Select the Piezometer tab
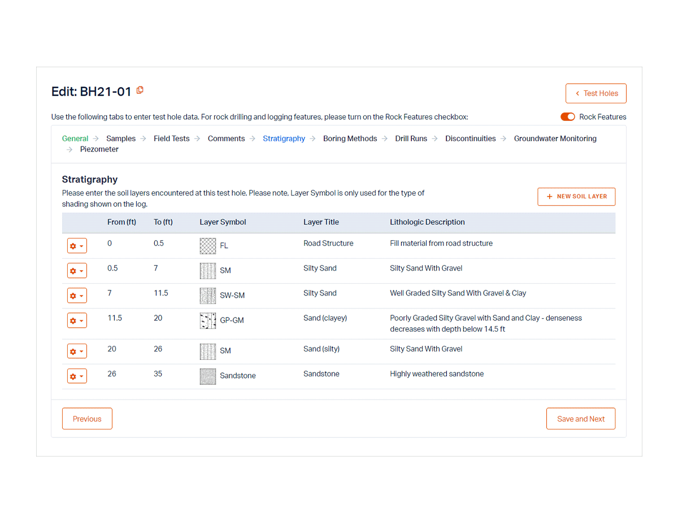This screenshot has height=530, width=678. coord(99,149)
